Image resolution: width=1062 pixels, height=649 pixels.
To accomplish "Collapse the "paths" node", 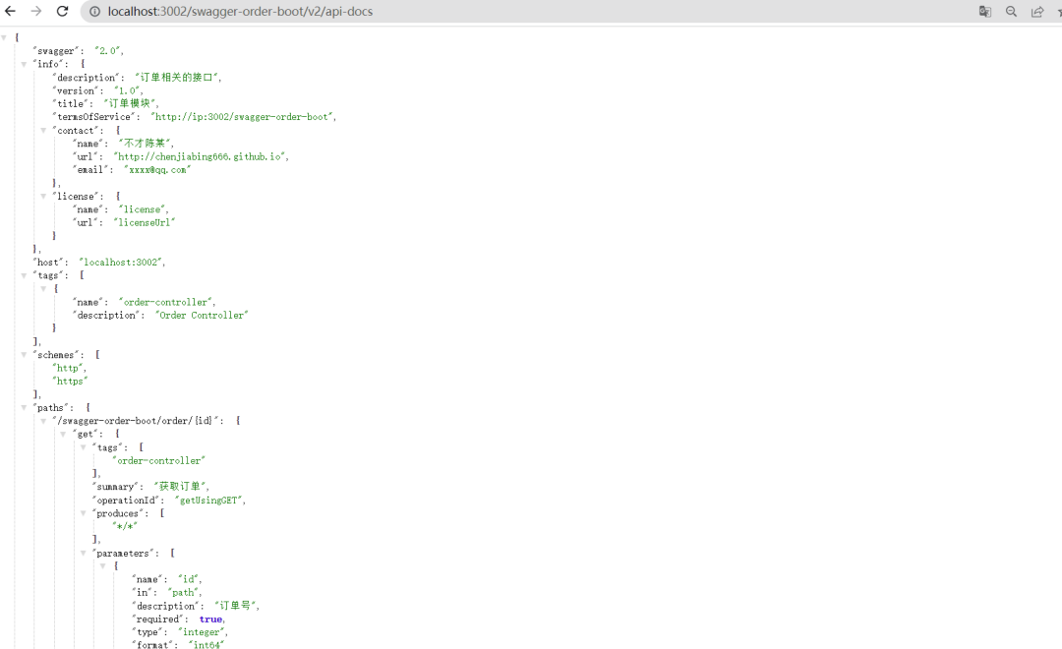I will point(24,408).
